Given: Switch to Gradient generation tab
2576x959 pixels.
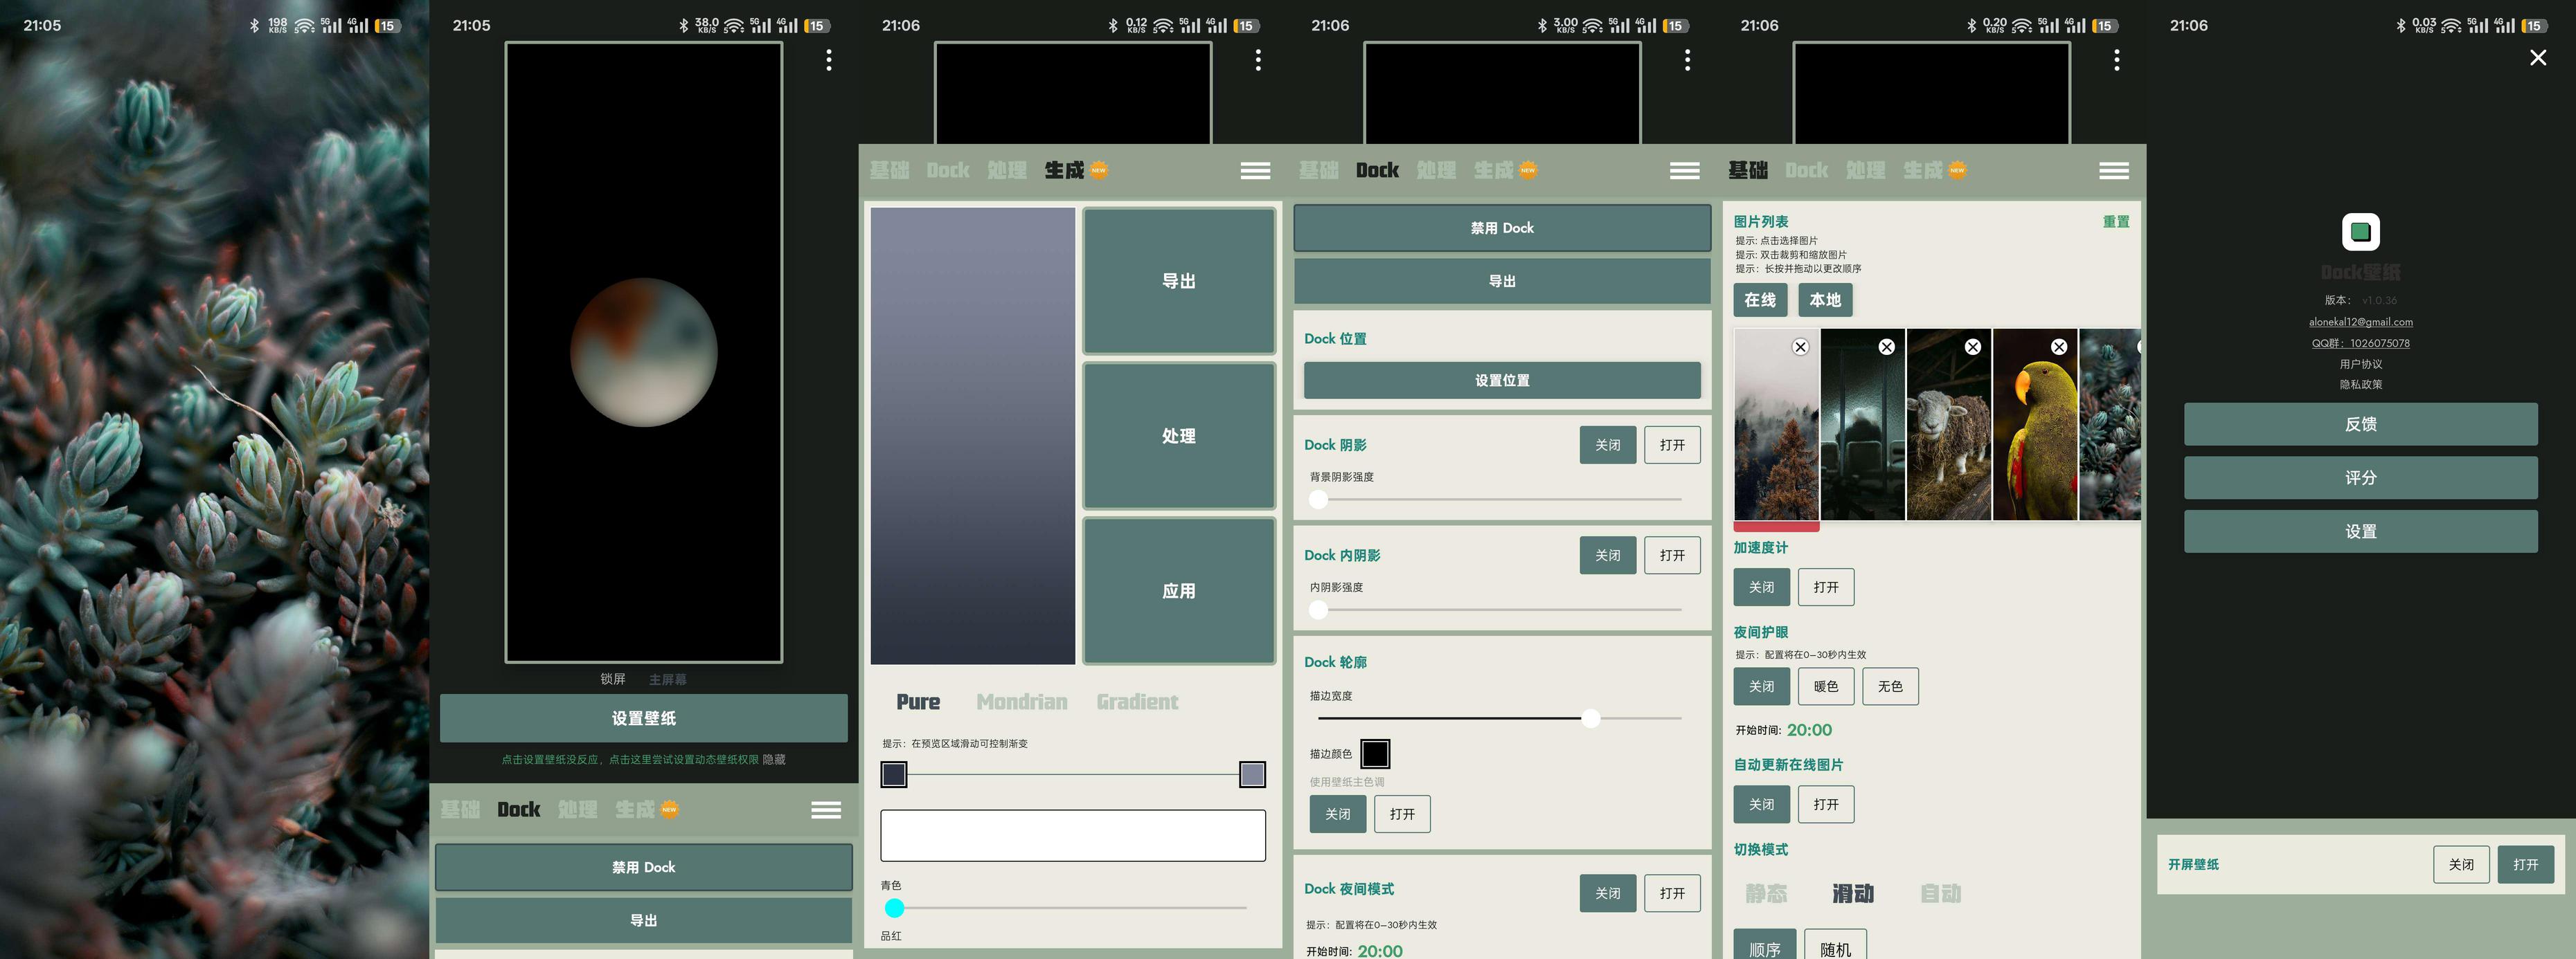Looking at the screenshot, I should [1137, 702].
